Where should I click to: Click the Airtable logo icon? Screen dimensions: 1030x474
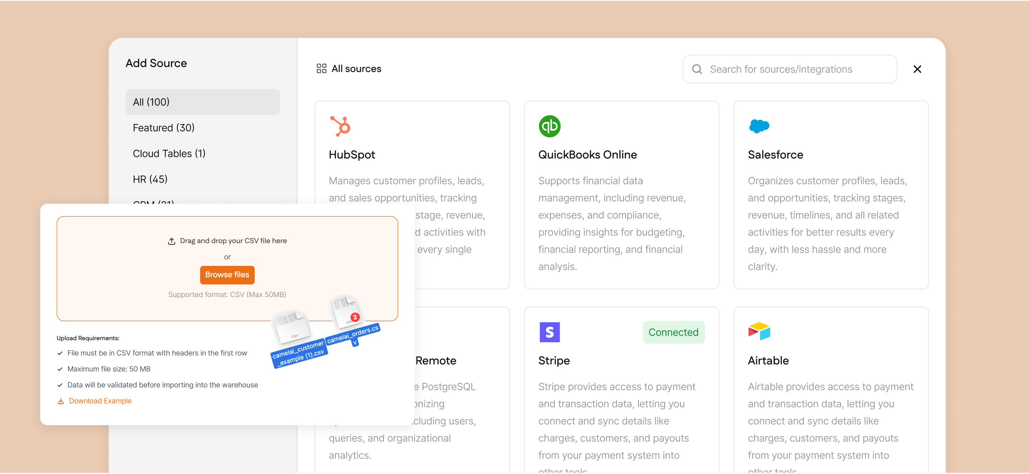[759, 331]
